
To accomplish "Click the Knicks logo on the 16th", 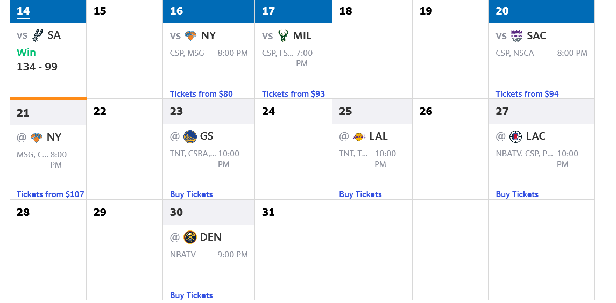I will click(191, 35).
